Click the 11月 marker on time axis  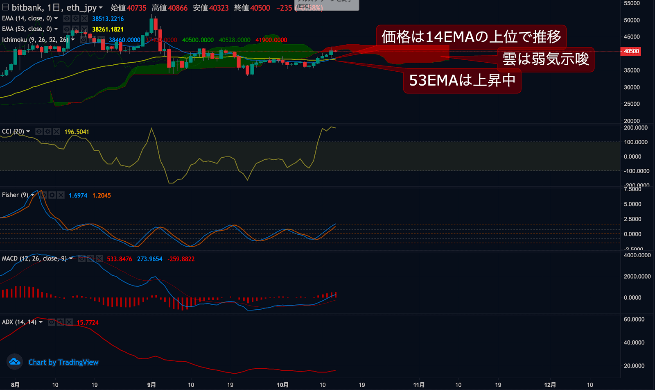[x=419, y=385]
